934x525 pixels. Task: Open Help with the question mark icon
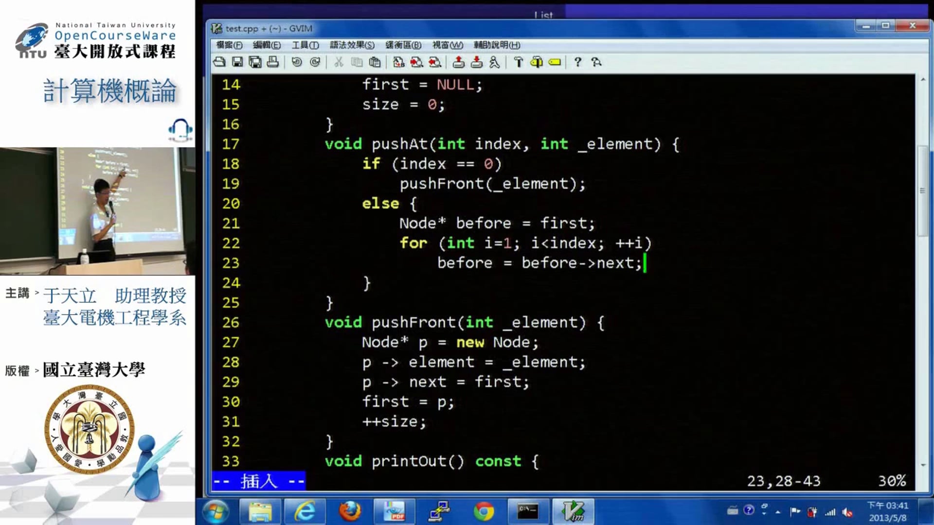click(577, 62)
